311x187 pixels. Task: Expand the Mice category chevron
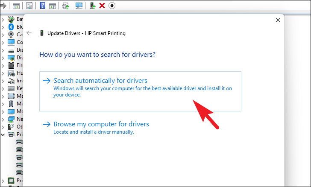(x=3, y=104)
